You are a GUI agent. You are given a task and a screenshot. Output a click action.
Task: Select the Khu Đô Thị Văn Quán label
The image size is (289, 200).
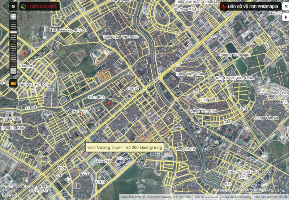235,78
